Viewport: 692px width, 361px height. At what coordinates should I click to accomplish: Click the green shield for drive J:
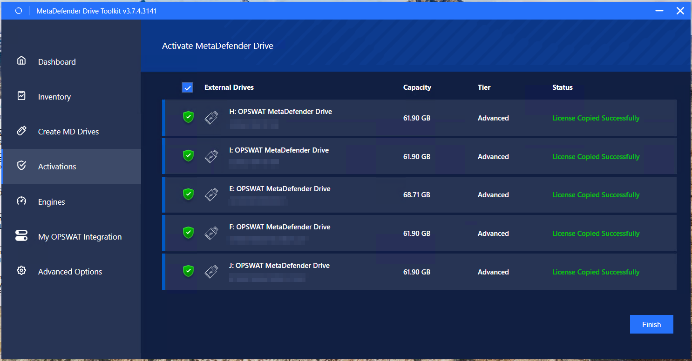pos(188,271)
